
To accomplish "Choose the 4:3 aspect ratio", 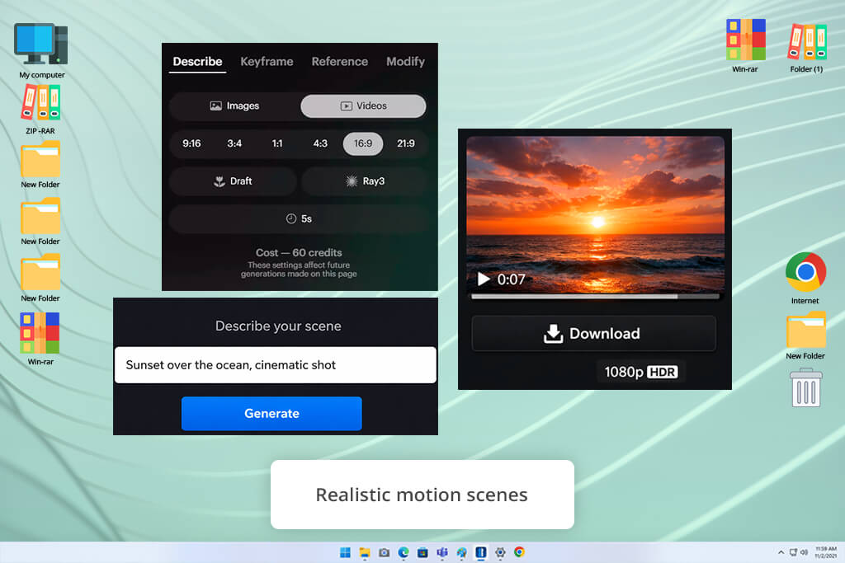I will point(320,143).
